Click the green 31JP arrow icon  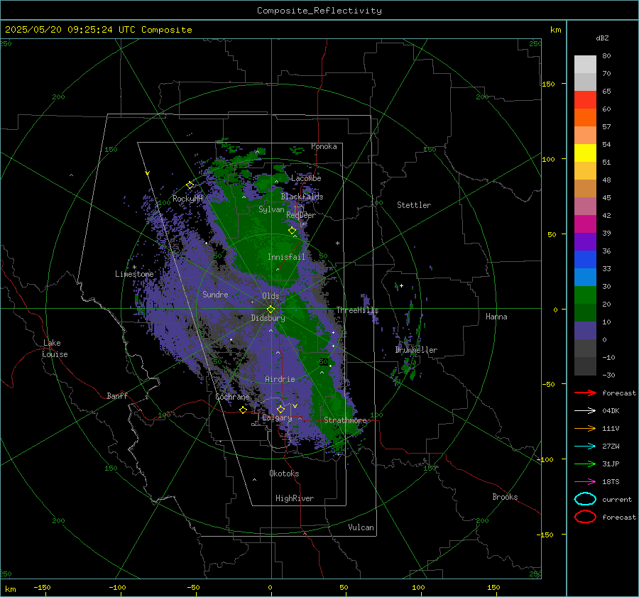coord(585,464)
